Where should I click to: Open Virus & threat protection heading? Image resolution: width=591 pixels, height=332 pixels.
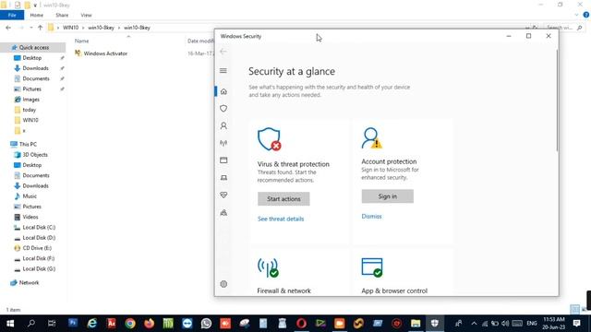[x=294, y=164]
